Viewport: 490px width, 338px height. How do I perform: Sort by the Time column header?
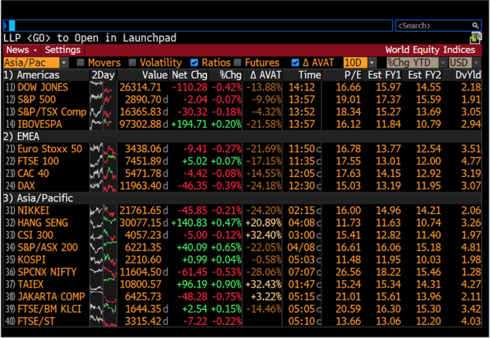[x=309, y=75]
